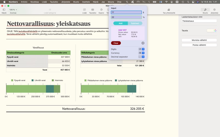Viewport: 220px width, 137px height.
Task: Switch to Subtract mode in VAT calculator
Action: pyautogui.click(x=135, y=23)
